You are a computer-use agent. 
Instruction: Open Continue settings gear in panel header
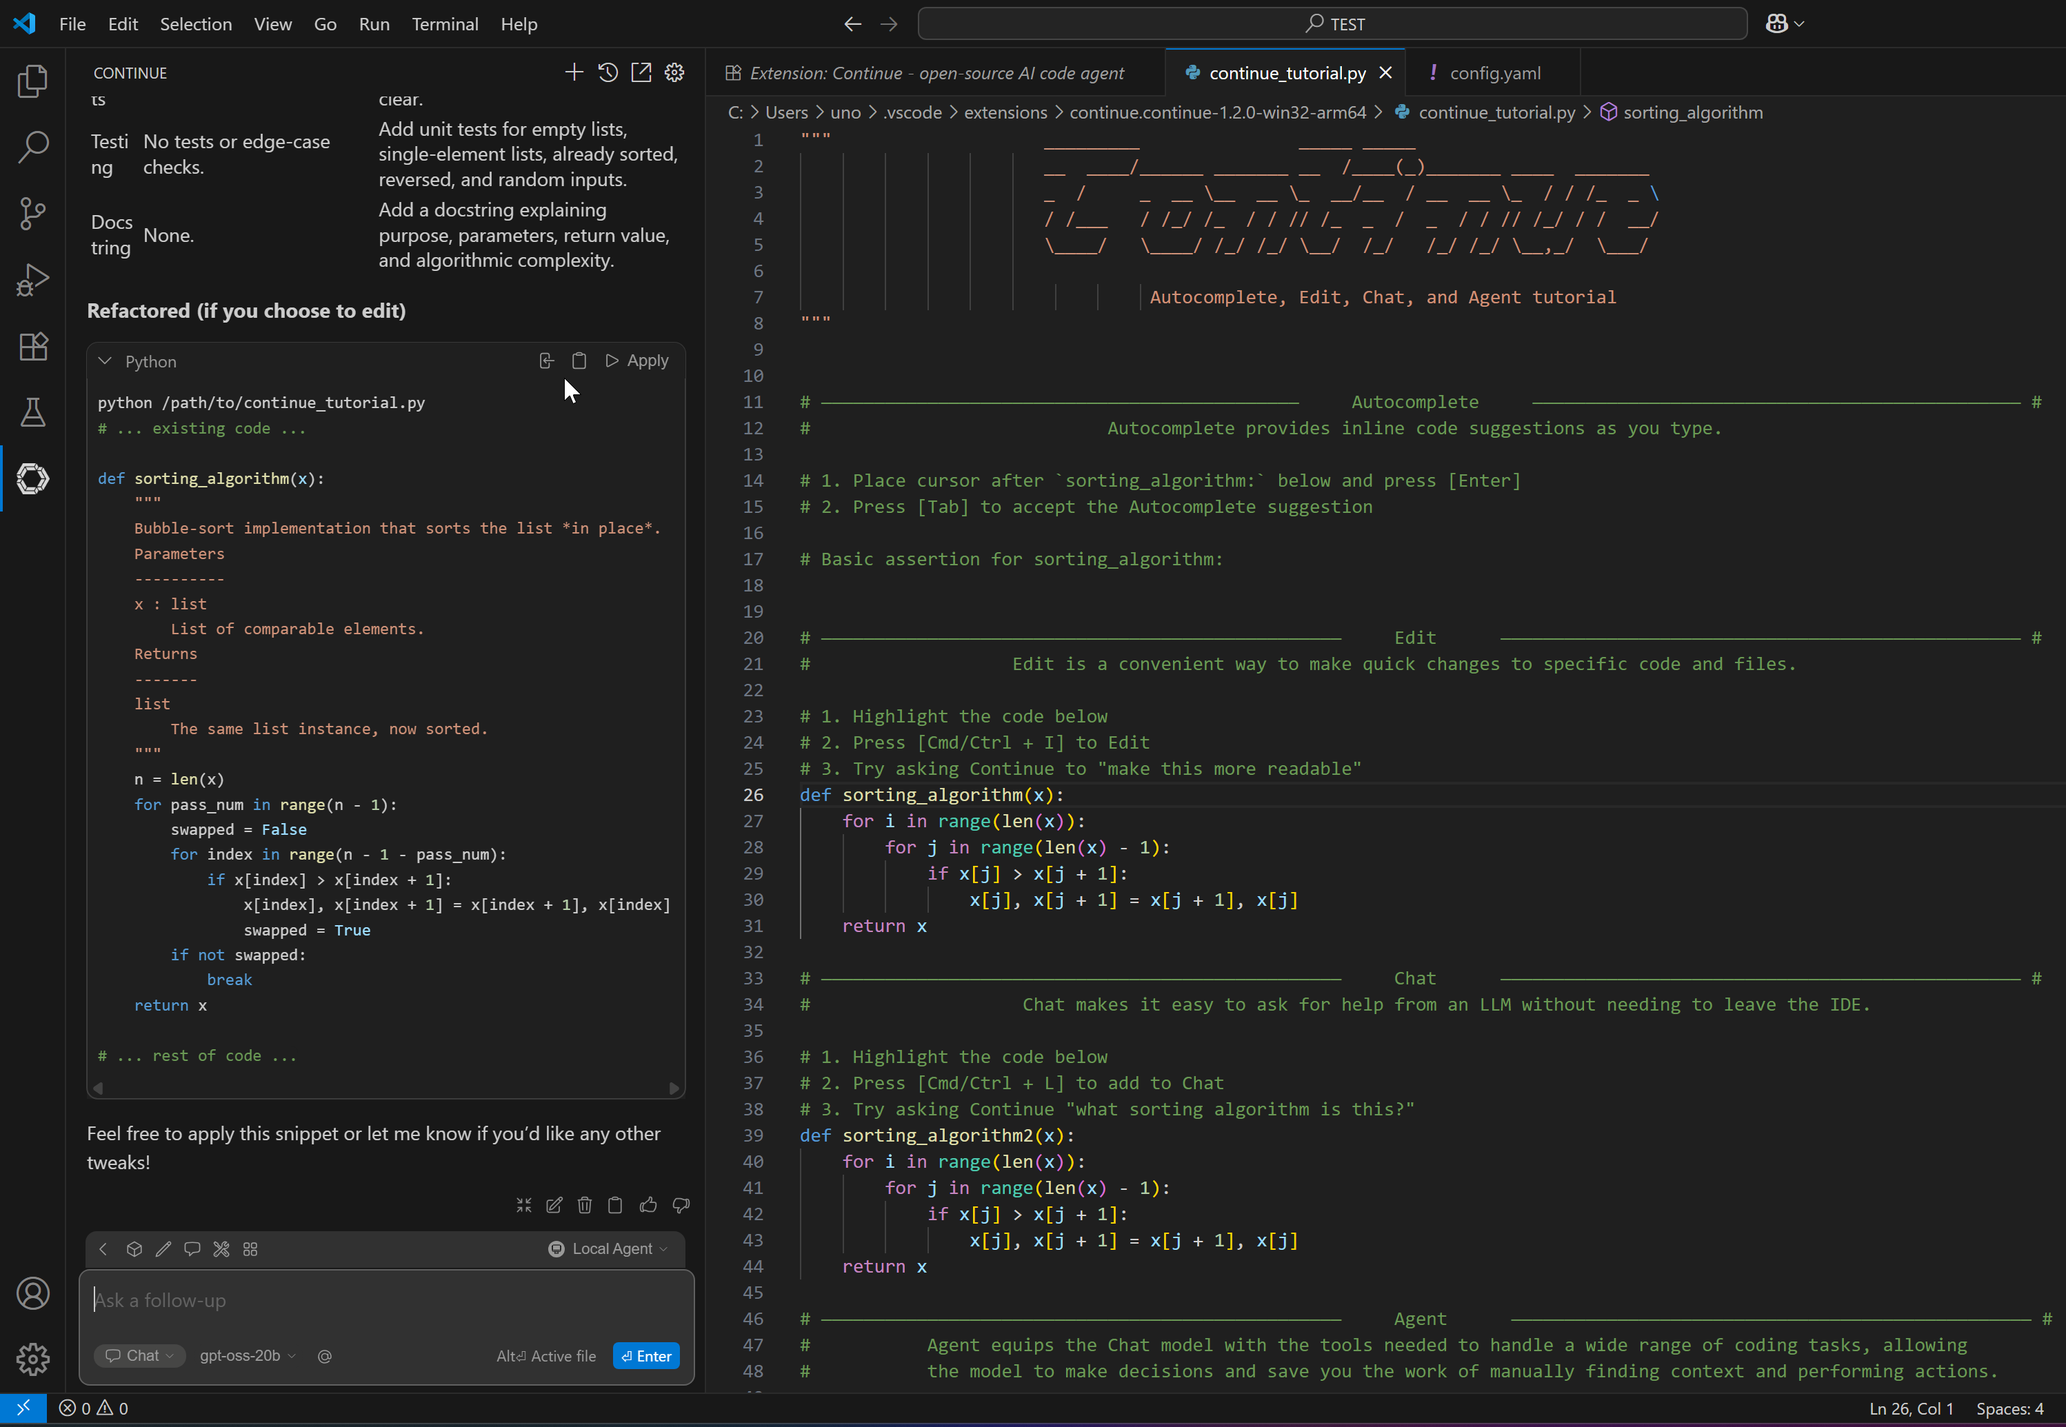[675, 72]
